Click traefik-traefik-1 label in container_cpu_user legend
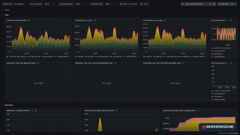The image size is (240, 135). (x=131, y=57)
